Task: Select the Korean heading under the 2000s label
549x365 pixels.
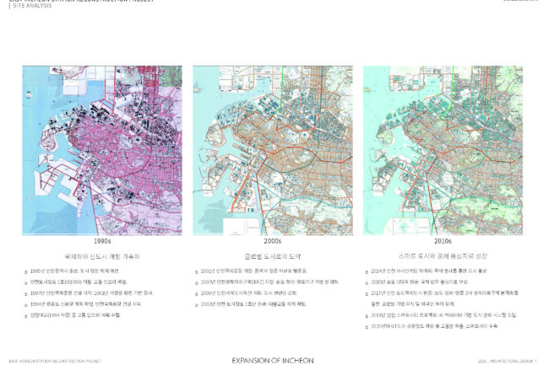Action: [x=272, y=255]
